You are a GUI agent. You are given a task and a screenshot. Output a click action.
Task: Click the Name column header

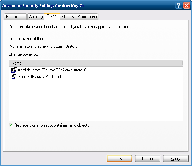96,63
